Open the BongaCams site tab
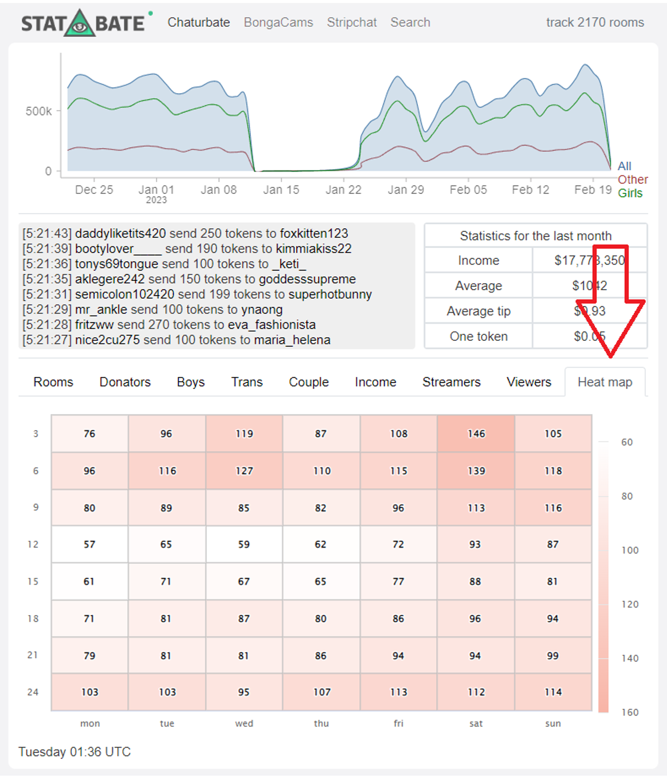The height and width of the screenshot is (778, 667). (278, 23)
